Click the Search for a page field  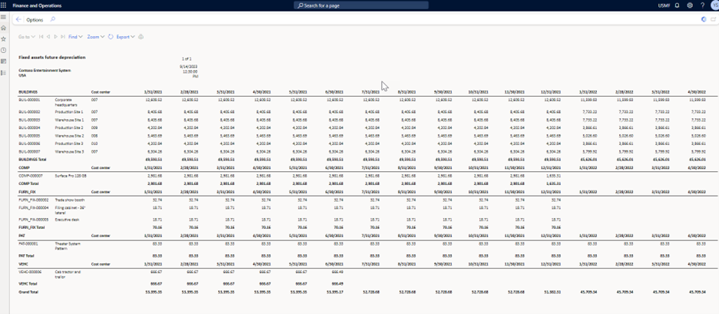click(361, 5)
